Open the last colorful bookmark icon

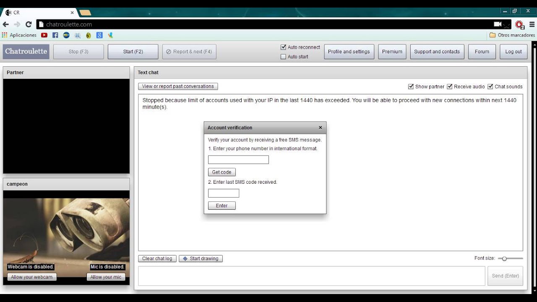tap(110, 35)
